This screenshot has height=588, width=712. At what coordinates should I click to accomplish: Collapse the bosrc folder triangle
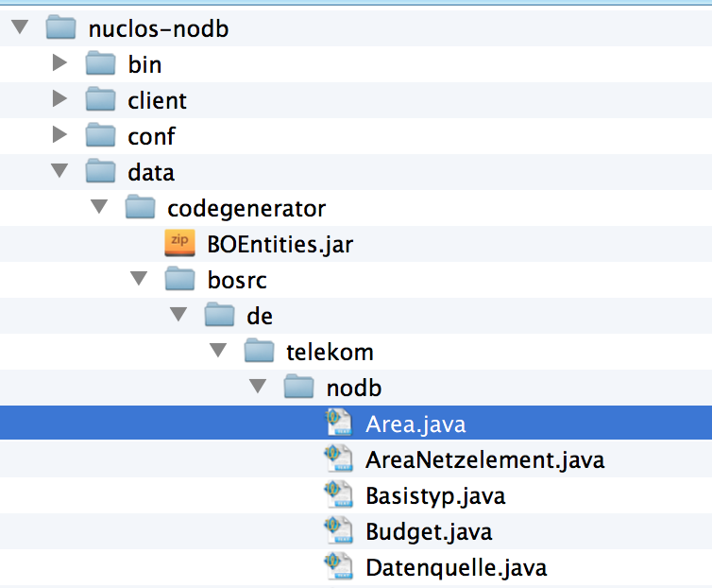tap(139, 278)
